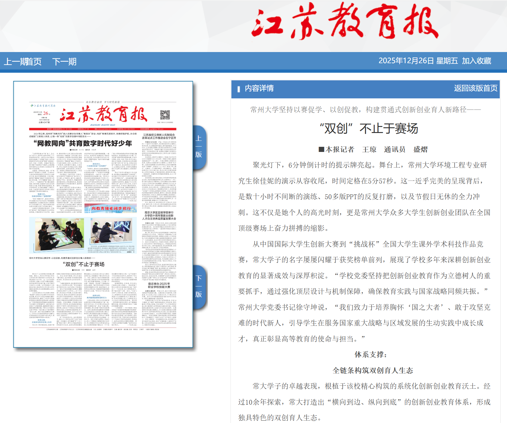This screenshot has height=423, width=507.
Task: Switch to next page with 下一版 tab
Action: [199, 286]
